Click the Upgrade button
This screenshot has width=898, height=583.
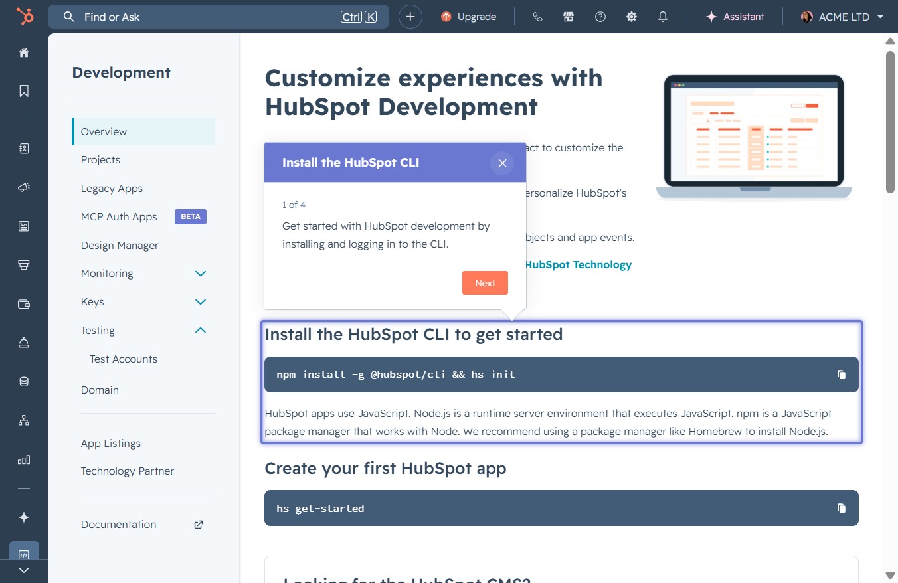coord(468,17)
